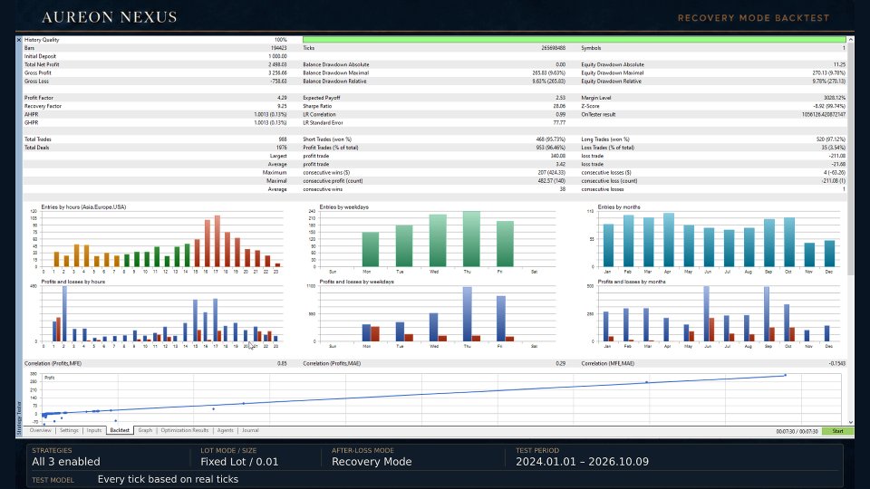Click the AUREON NEXUS title
The height and width of the screenshot is (489, 870).
(110, 17)
